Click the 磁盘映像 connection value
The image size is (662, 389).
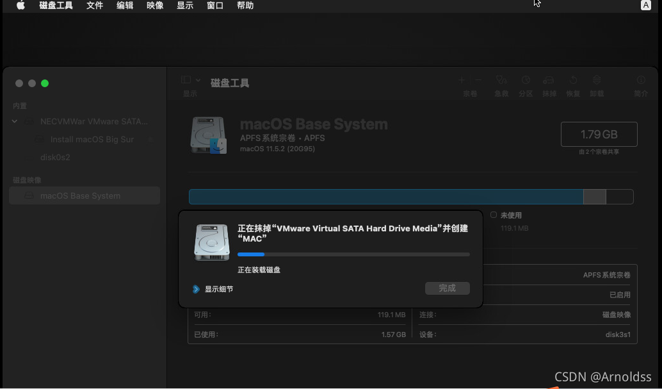point(617,315)
